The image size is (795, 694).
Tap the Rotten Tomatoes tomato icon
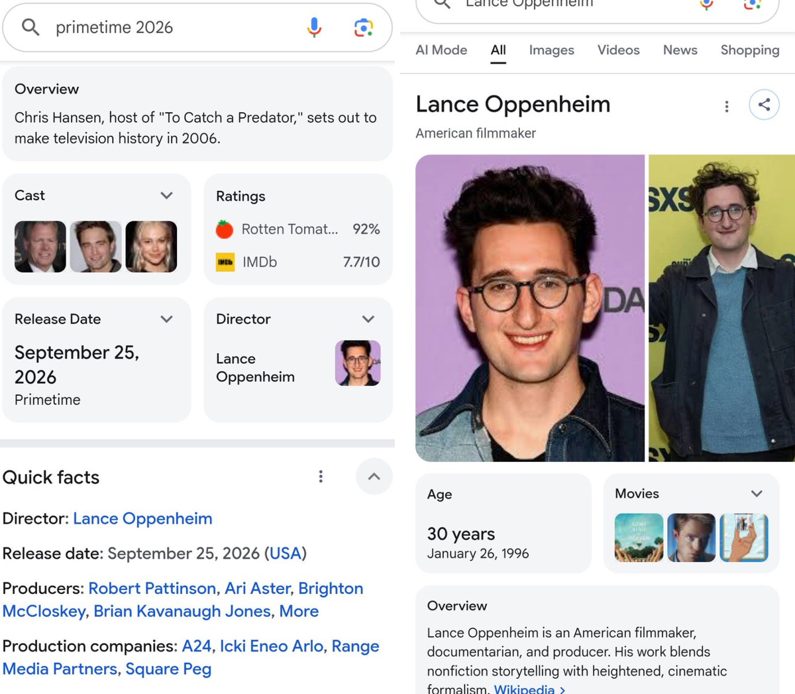tap(225, 229)
